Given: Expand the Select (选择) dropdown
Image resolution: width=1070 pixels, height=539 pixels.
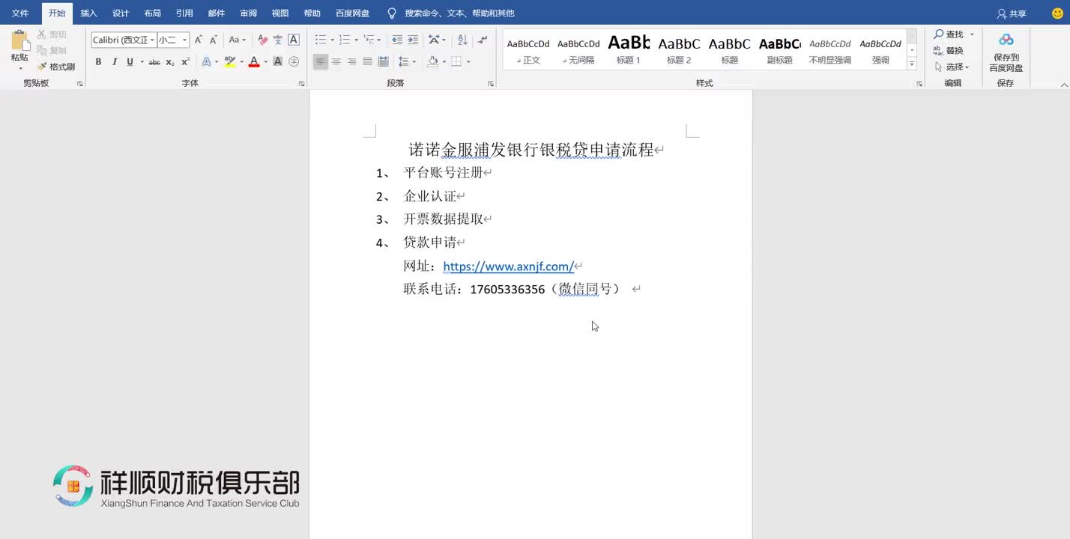Looking at the screenshot, I should click(967, 67).
